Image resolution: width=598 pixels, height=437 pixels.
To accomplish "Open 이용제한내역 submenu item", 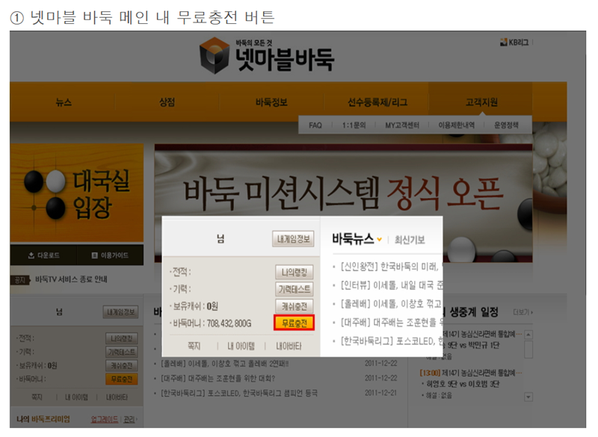I will pyautogui.click(x=457, y=125).
